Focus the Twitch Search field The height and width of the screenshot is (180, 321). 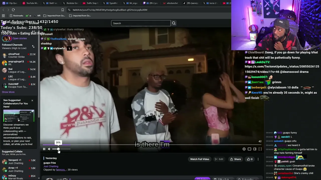(141, 23)
